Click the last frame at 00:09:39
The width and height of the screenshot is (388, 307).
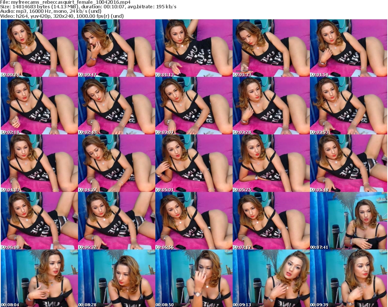(349, 278)
